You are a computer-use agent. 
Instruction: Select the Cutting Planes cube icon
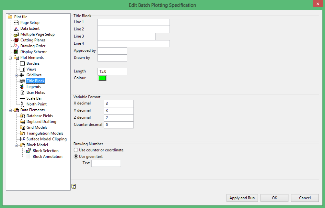point(16,40)
